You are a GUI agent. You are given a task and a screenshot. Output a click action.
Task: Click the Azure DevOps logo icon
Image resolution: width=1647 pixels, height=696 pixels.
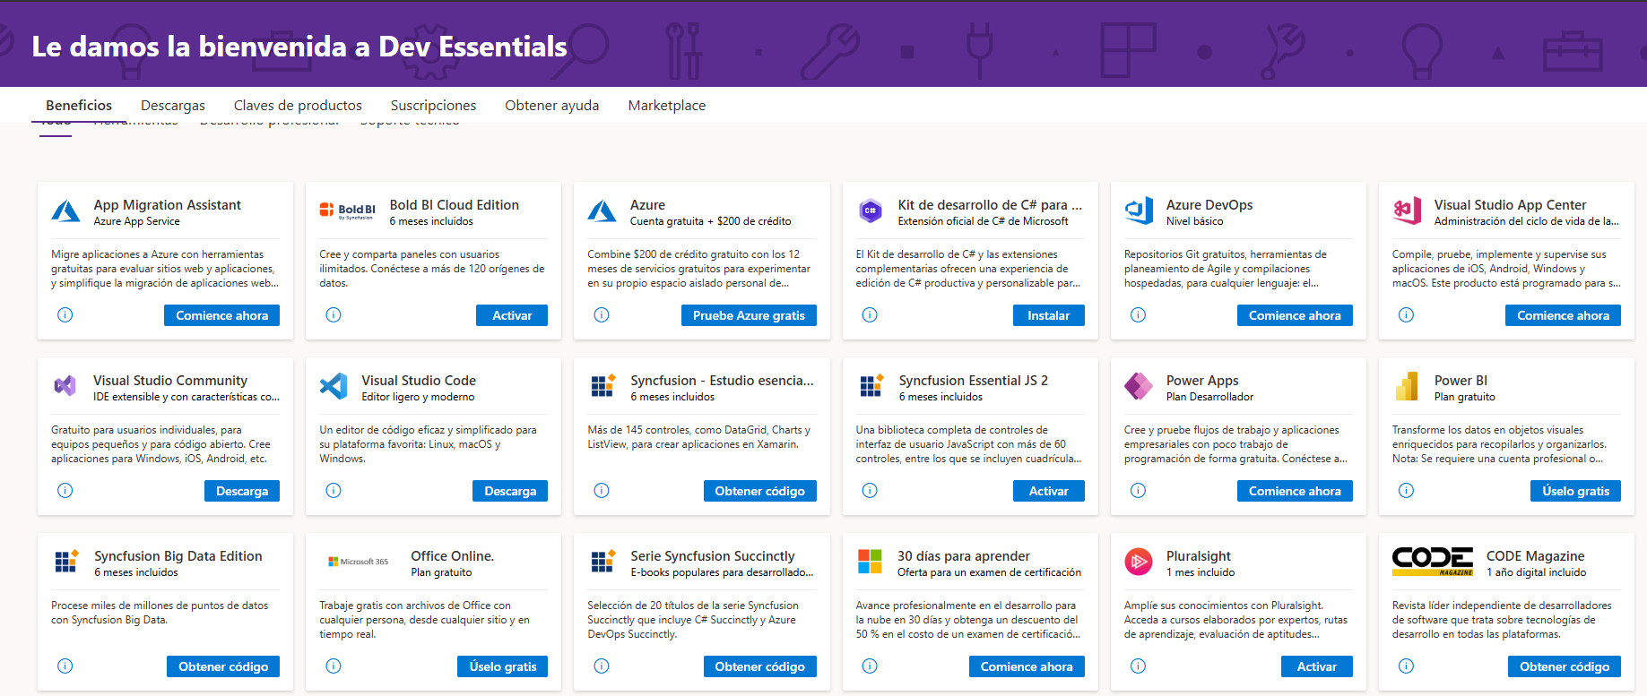(x=1139, y=211)
